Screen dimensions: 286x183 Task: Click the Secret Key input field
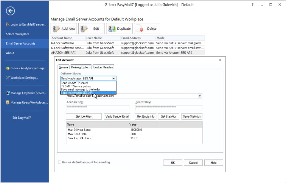coord(169,107)
